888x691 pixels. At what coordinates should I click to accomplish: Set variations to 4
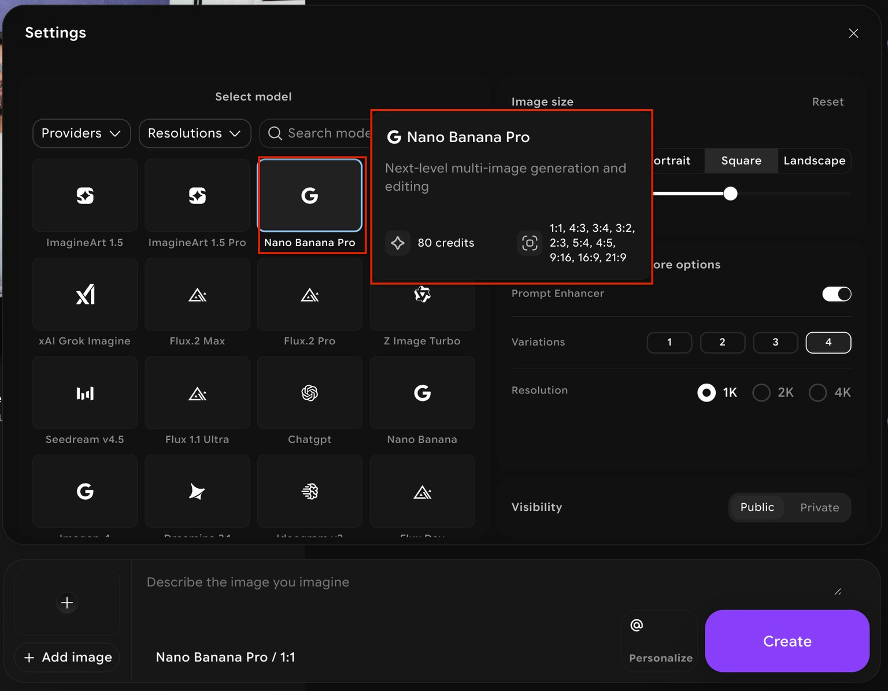pyautogui.click(x=828, y=343)
